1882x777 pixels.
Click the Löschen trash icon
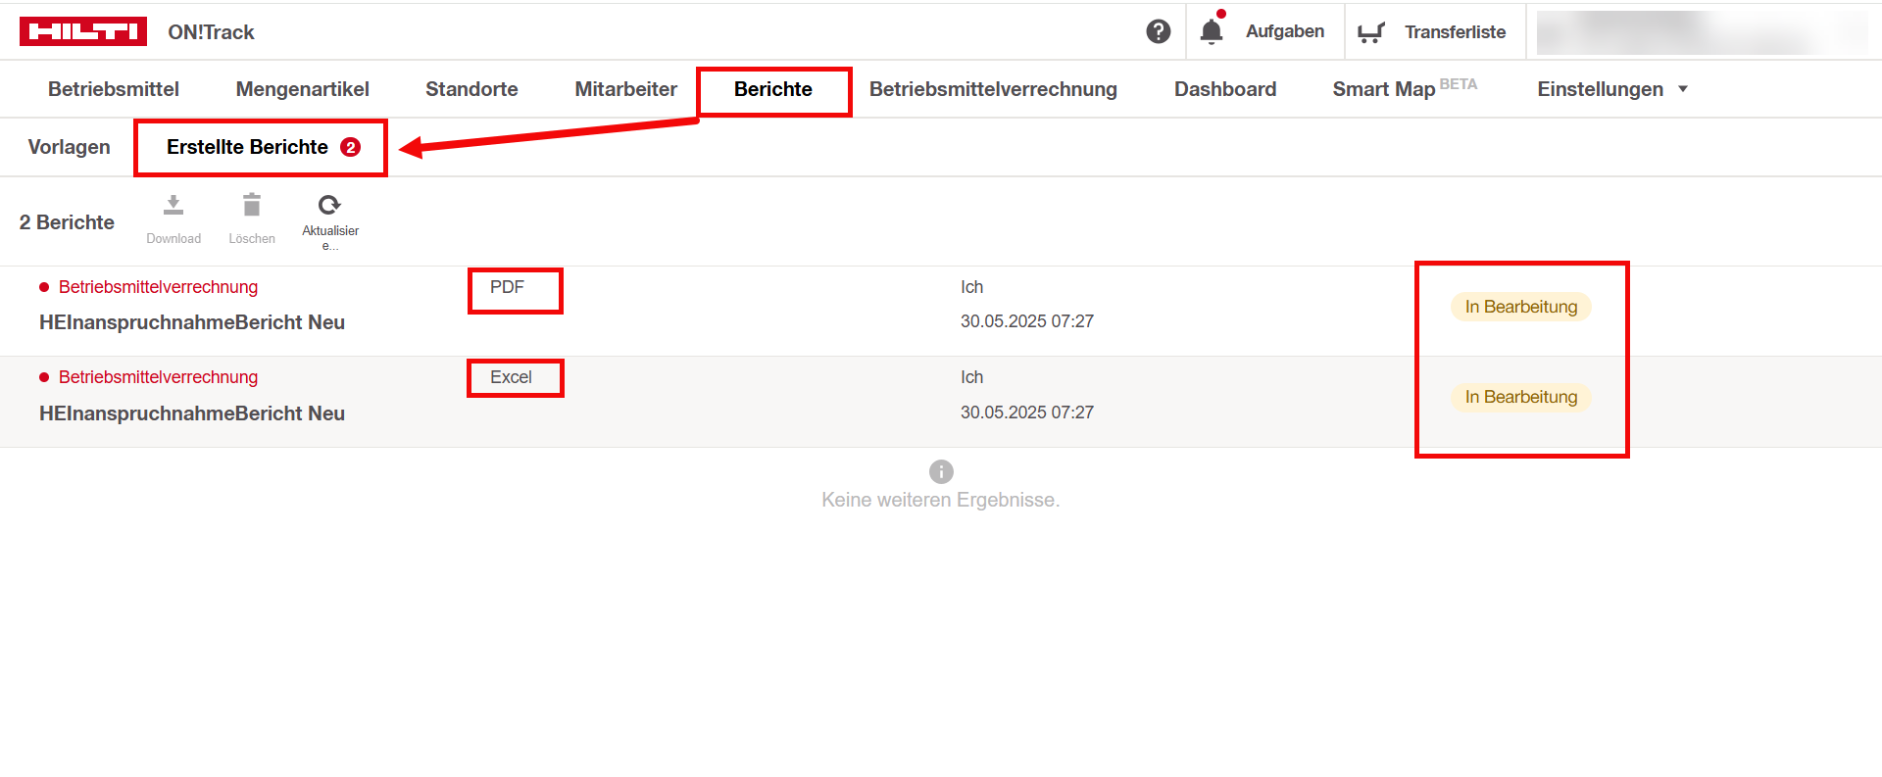(252, 206)
